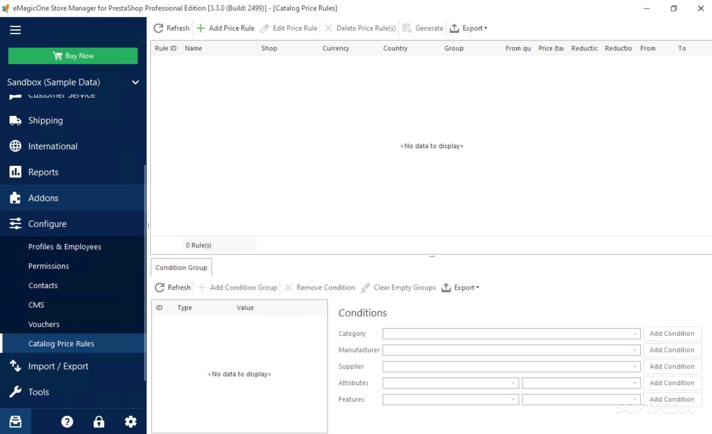The image size is (712, 434).
Task: Open the Permissions submenu item
Action: click(48, 266)
